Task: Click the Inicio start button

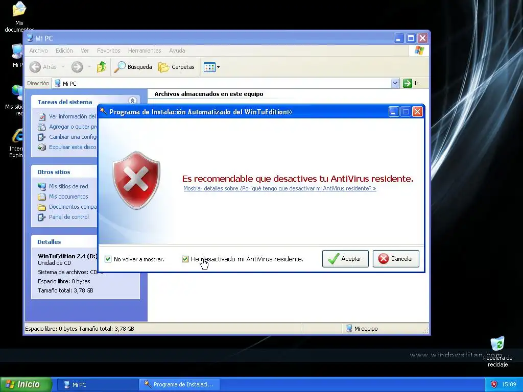Action: (x=26, y=384)
